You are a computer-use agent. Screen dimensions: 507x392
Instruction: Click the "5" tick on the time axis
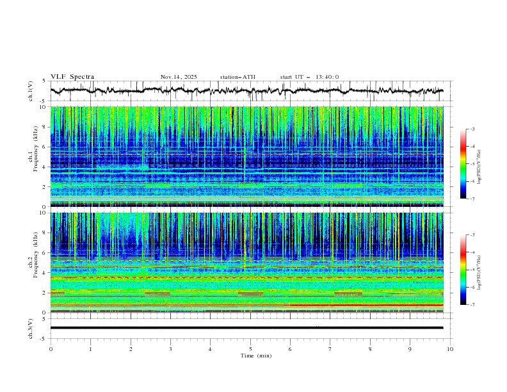click(x=250, y=349)
